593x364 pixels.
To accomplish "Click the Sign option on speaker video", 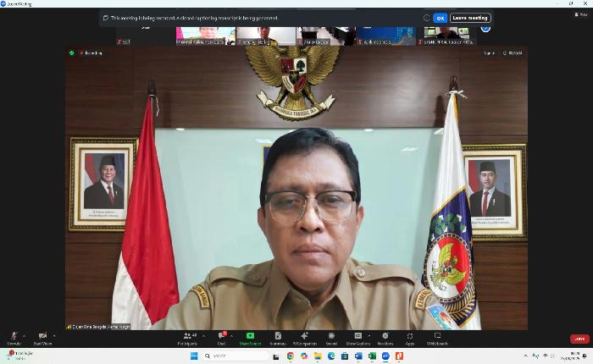I will pos(489,53).
